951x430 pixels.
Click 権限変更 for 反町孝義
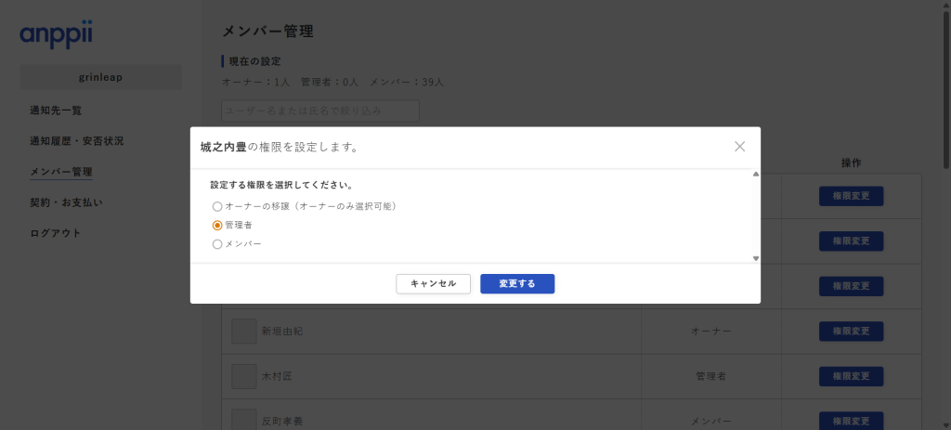pos(851,421)
